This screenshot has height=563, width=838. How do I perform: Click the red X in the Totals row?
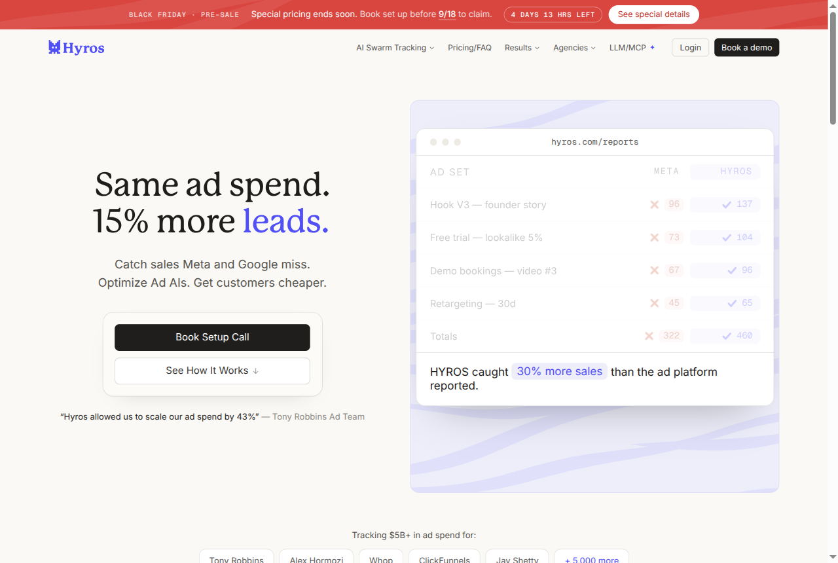(649, 336)
